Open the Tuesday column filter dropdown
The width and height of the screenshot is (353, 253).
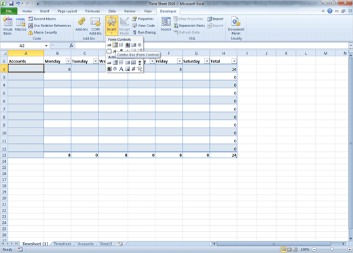pyautogui.click(x=95, y=61)
